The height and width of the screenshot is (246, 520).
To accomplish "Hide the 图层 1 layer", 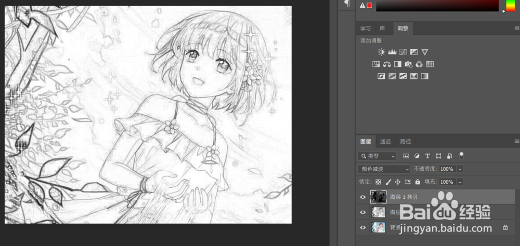I will click(x=363, y=212).
